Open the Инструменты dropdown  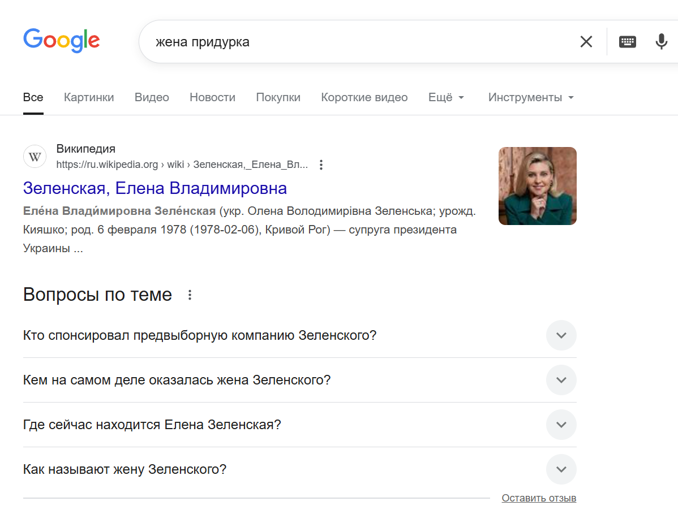coord(530,97)
